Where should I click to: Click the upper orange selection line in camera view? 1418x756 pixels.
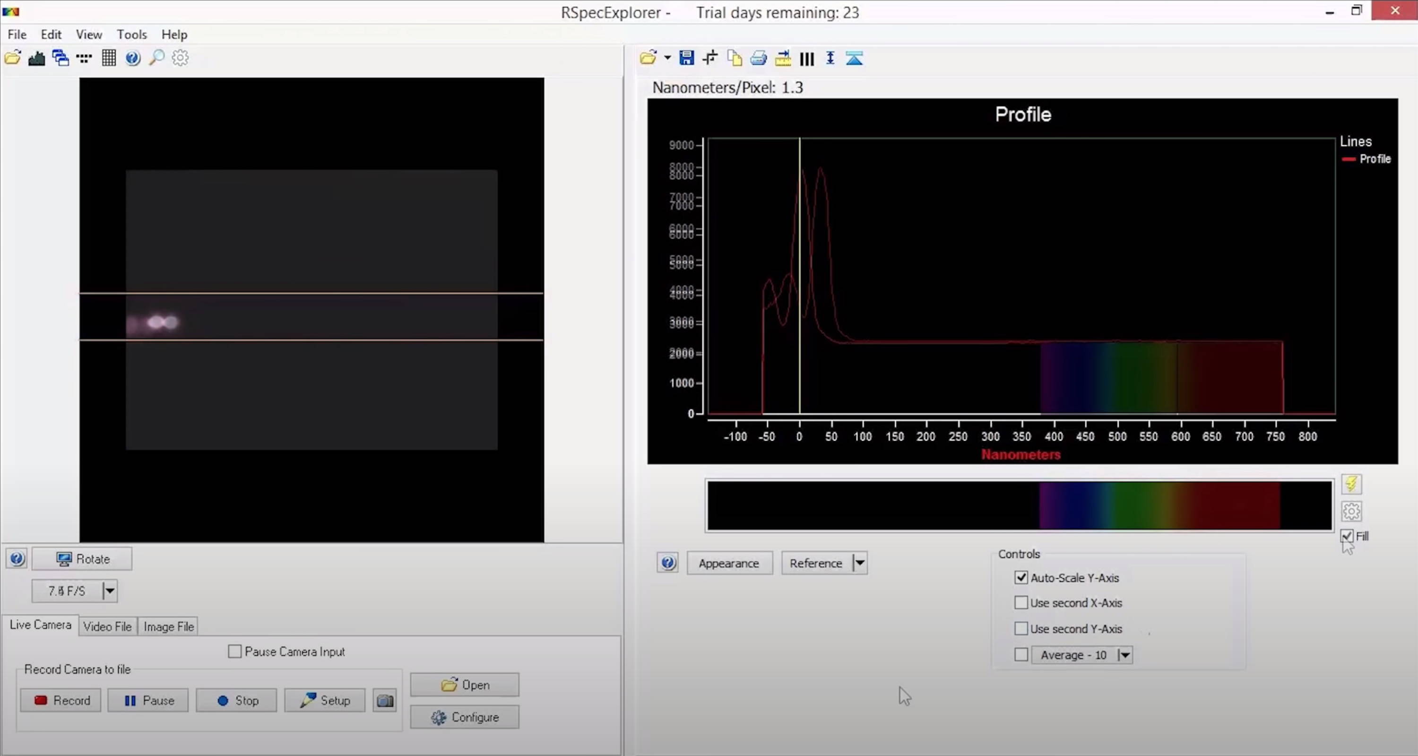click(311, 293)
